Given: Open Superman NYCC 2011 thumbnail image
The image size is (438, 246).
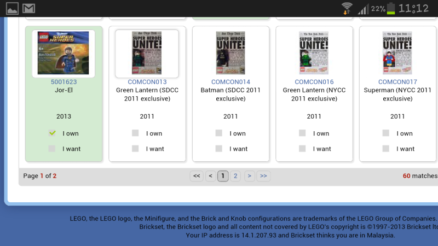Looking at the screenshot, I should (x=397, y=53).
